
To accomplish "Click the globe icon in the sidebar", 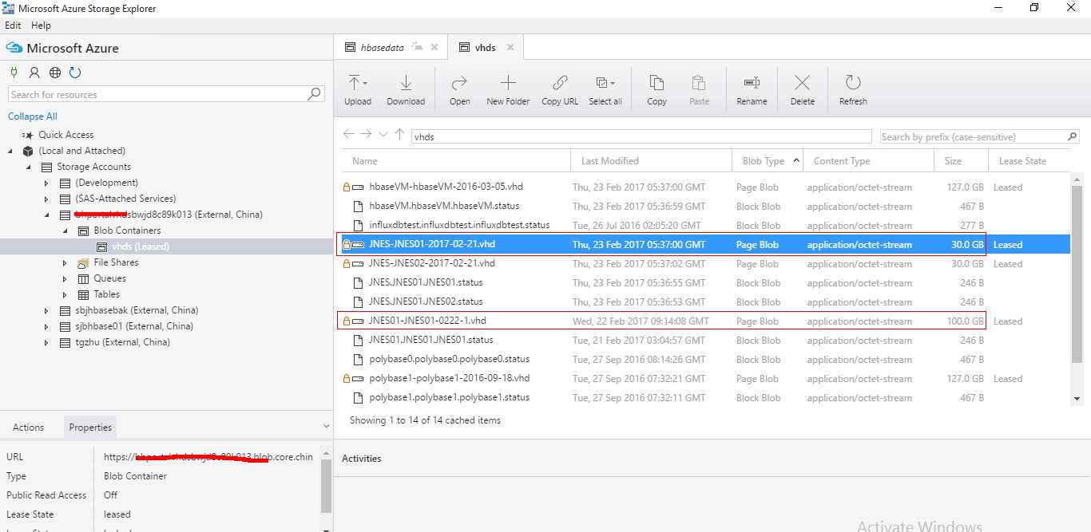I will pos(55,73).
